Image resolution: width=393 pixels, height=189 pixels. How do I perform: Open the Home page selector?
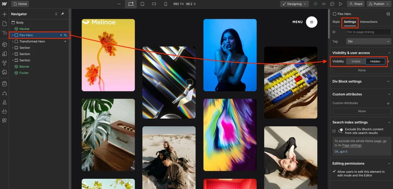point(20,4)
